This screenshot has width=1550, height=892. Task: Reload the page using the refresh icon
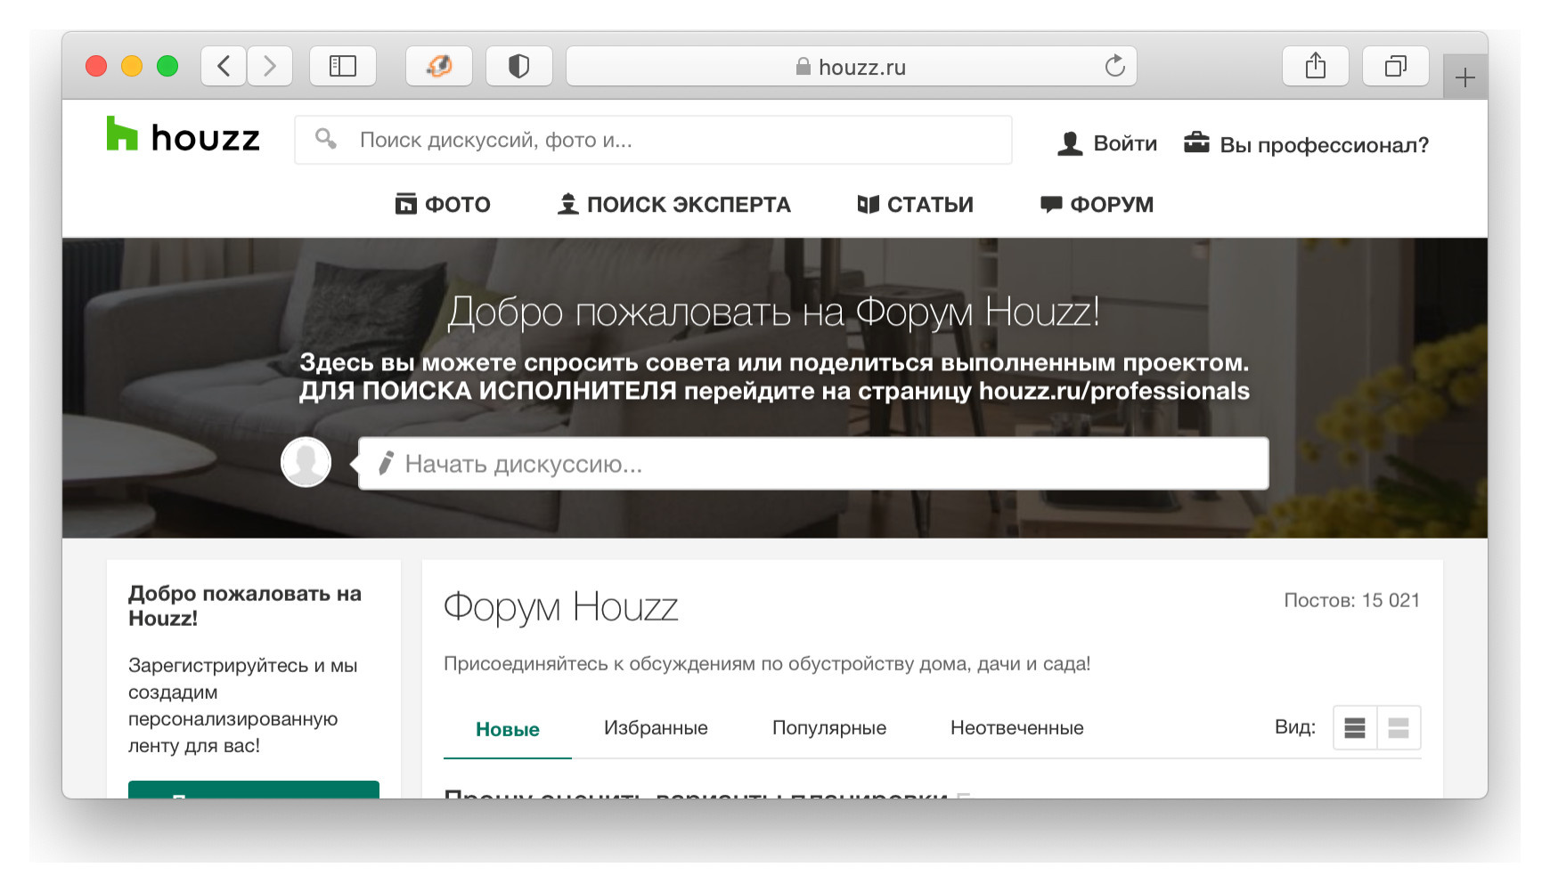click(1114, 65)
